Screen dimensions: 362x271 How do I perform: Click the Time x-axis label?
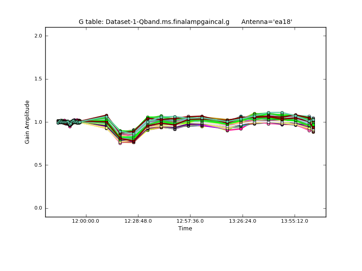tap(185, 229)
